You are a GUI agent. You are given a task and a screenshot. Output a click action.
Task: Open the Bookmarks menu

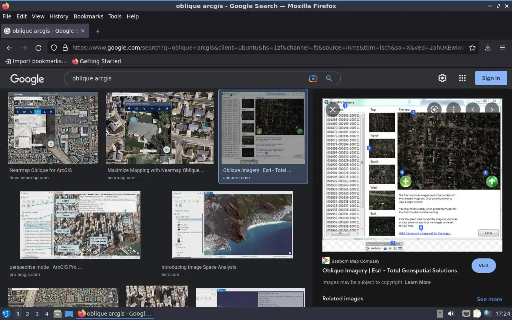pos(88,16)
